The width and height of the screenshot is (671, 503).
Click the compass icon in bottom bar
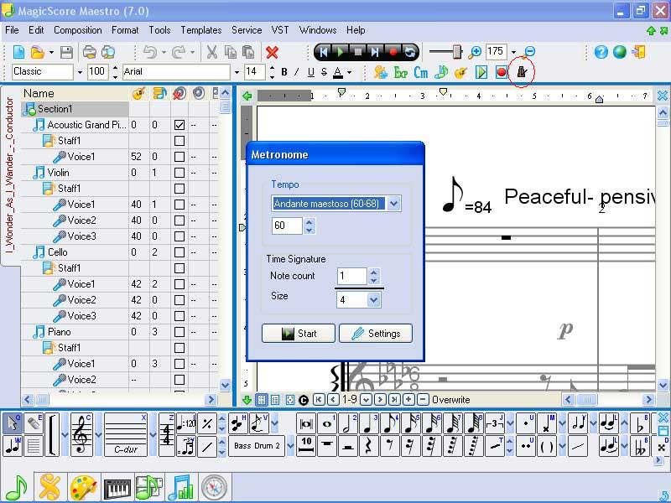coord(215,487)
